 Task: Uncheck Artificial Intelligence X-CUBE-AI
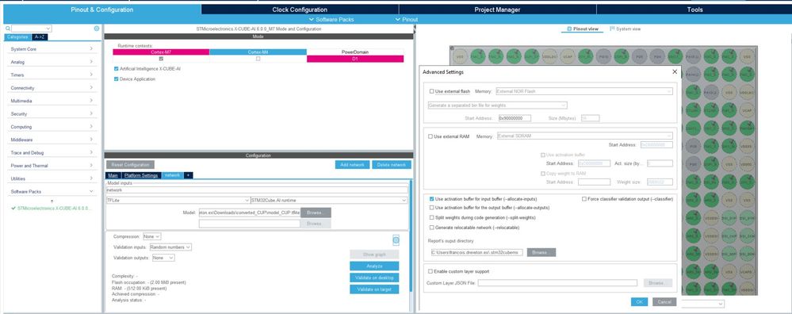point(117,68)
